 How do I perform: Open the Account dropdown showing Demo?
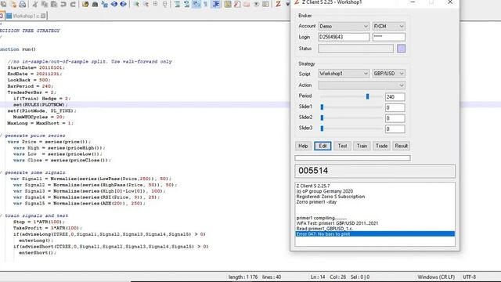[344, 26]
